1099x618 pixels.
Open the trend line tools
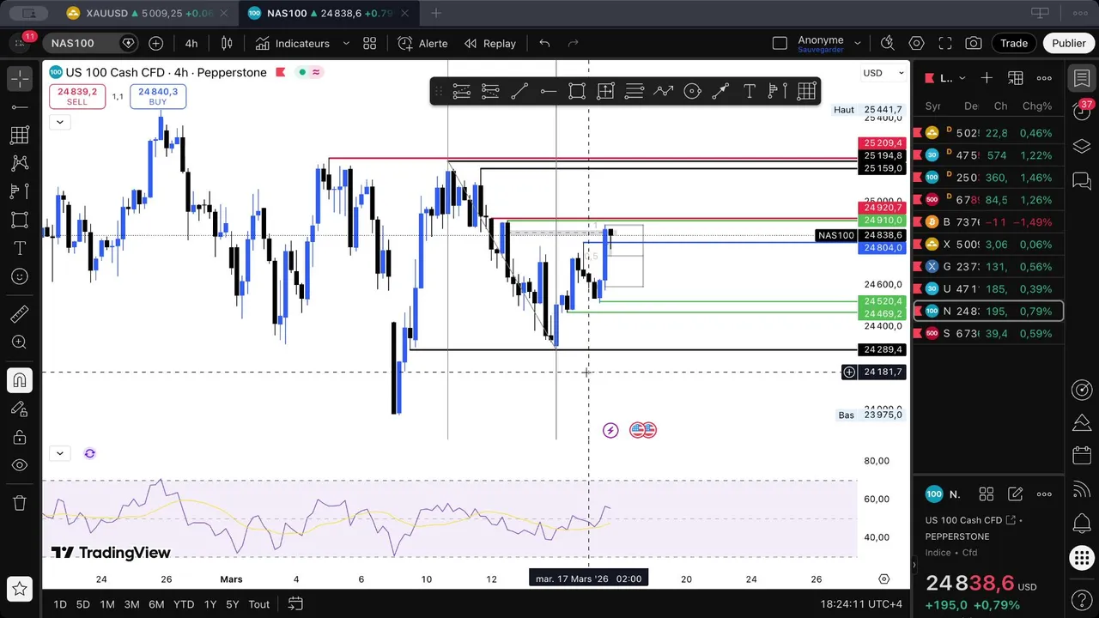[20, 106]
